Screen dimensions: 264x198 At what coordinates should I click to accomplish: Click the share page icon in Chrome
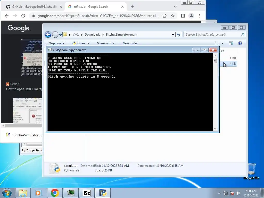(x=164, y=16)
